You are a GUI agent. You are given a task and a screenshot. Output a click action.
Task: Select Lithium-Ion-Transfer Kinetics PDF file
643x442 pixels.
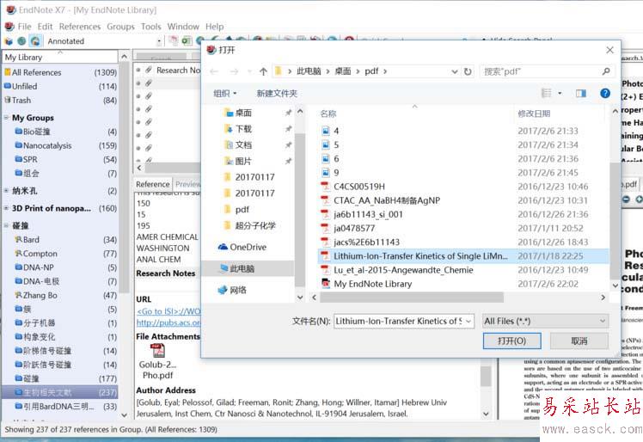click(x=463, y=256)
